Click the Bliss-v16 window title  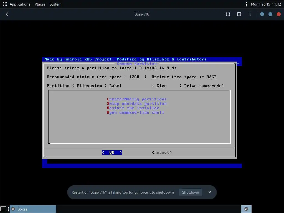[x=142, y=14]
